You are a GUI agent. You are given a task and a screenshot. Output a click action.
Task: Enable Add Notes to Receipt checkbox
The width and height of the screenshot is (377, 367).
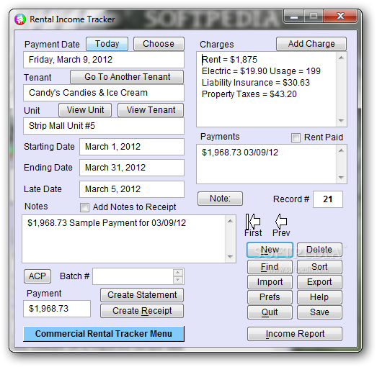(84, 207)
